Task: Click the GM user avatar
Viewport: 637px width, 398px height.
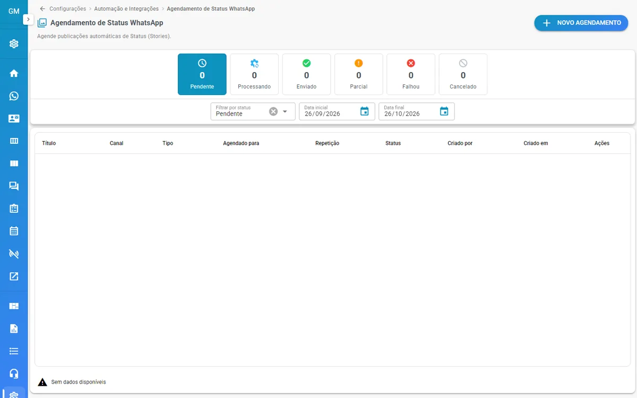Action: pyautogui.click(x=14, y=11)
